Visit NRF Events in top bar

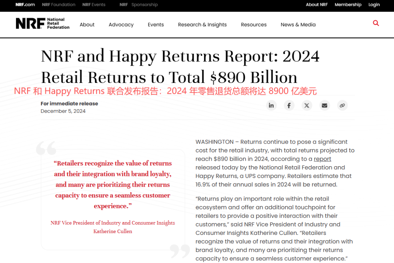[94, 5]
